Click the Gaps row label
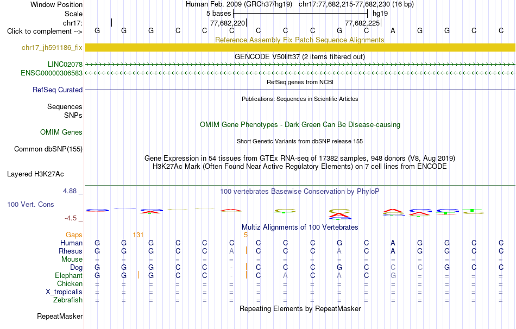The height and width of the screenshot is (329, 516). (x=74, y=235)
